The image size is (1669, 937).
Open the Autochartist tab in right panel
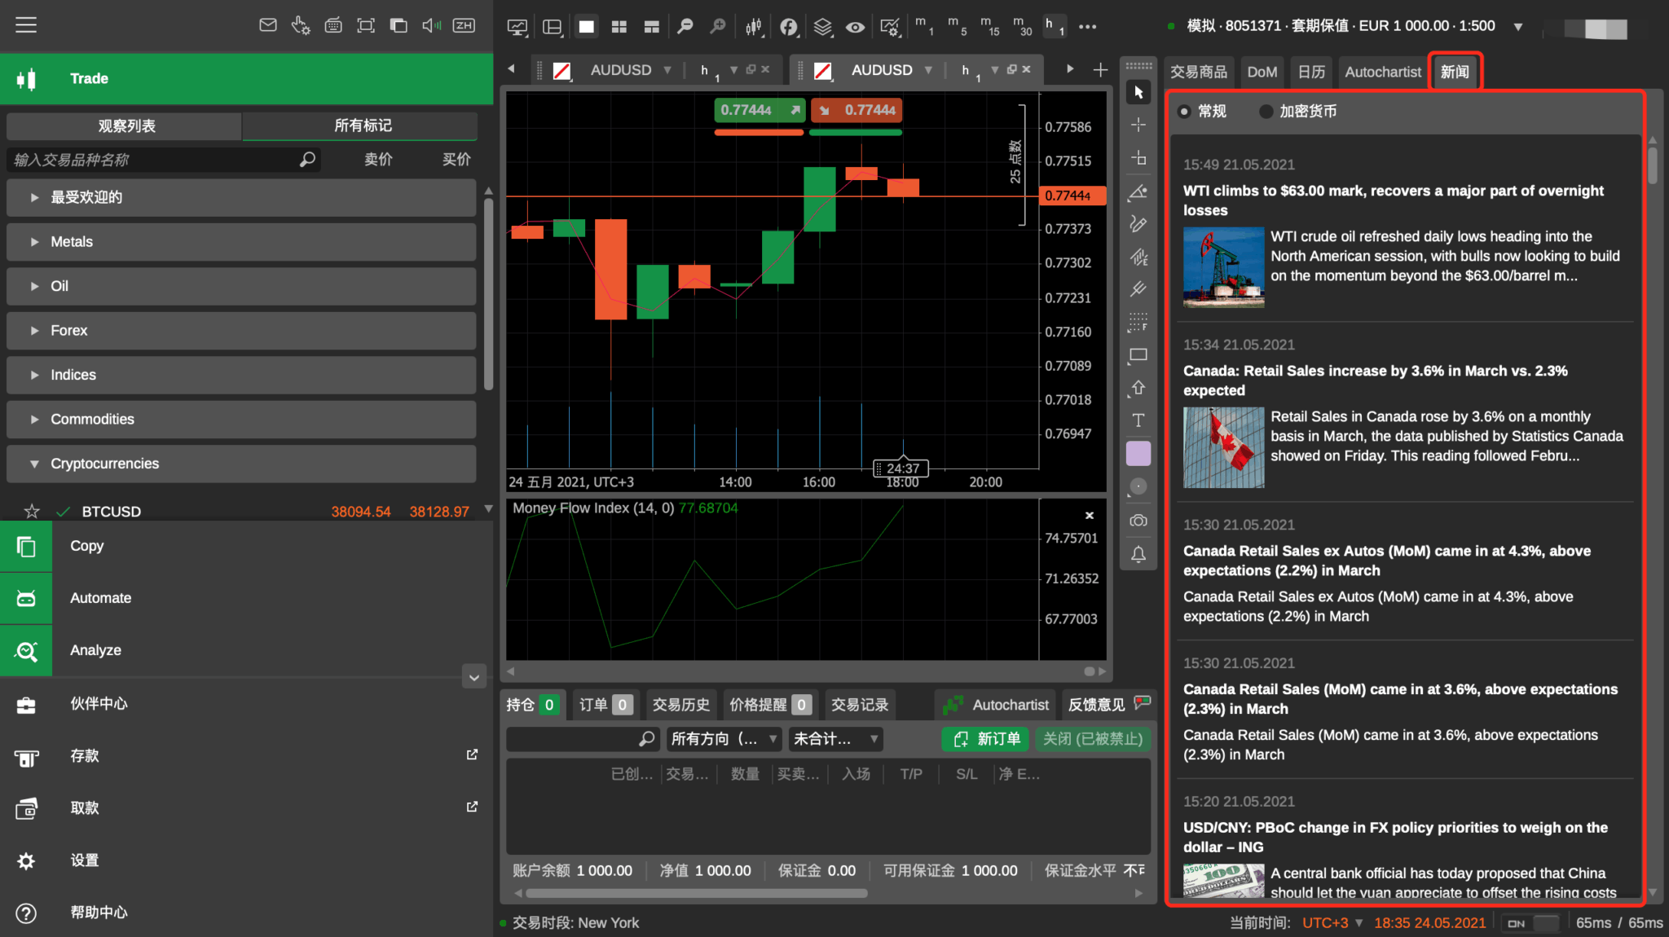[x=1383, y=72]
